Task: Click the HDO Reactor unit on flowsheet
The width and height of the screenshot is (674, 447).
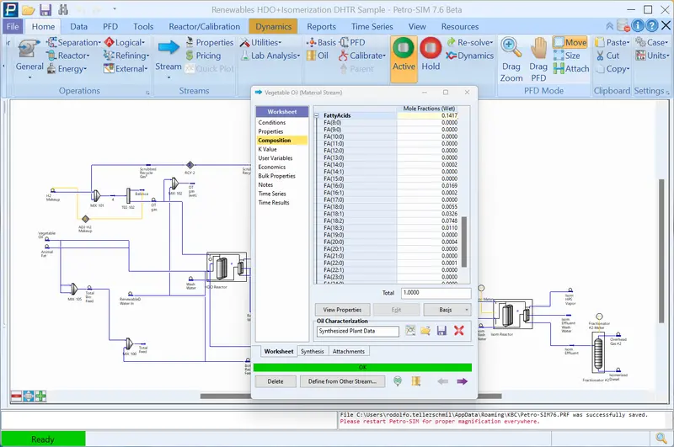Action: 227,267
